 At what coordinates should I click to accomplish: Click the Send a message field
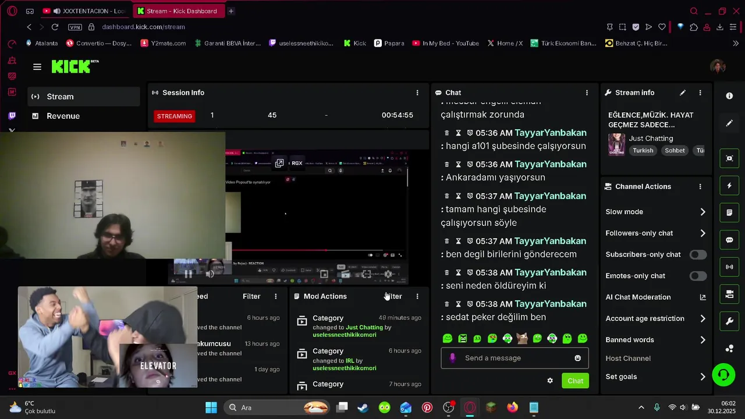(515, 358)
